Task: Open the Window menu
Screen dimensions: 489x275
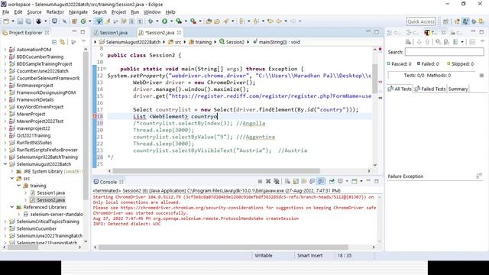Action: (x=152, y=12)
